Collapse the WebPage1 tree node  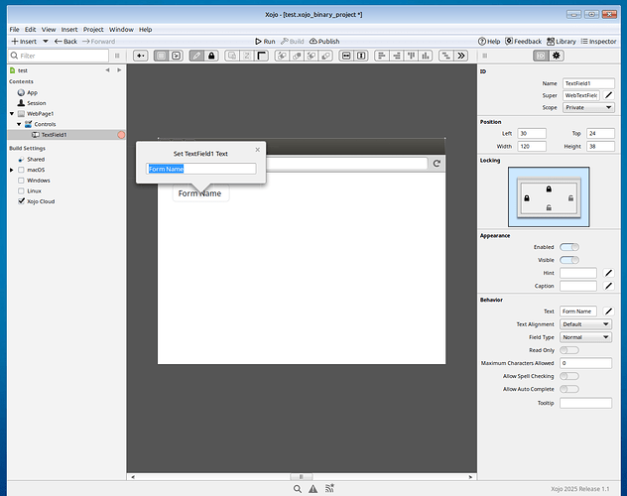click(x=12, y=113)
